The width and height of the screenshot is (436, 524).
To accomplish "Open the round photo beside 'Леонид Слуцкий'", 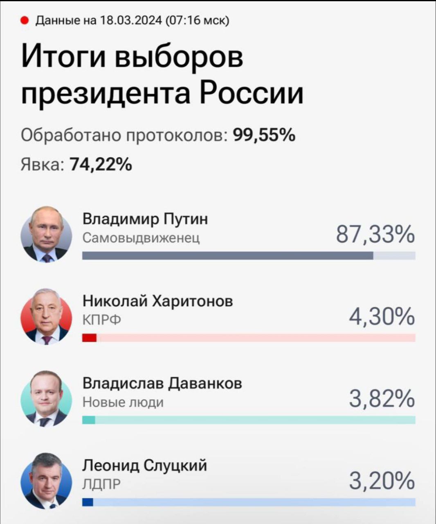I will pos(46,481).
